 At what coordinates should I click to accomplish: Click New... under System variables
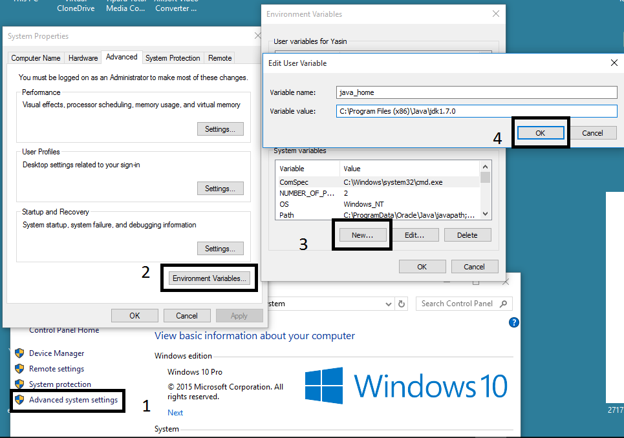click(x=362, y=235)
